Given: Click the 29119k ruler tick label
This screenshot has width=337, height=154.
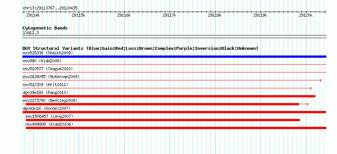Looking at the screenshot, I should [x=260, y=15].
